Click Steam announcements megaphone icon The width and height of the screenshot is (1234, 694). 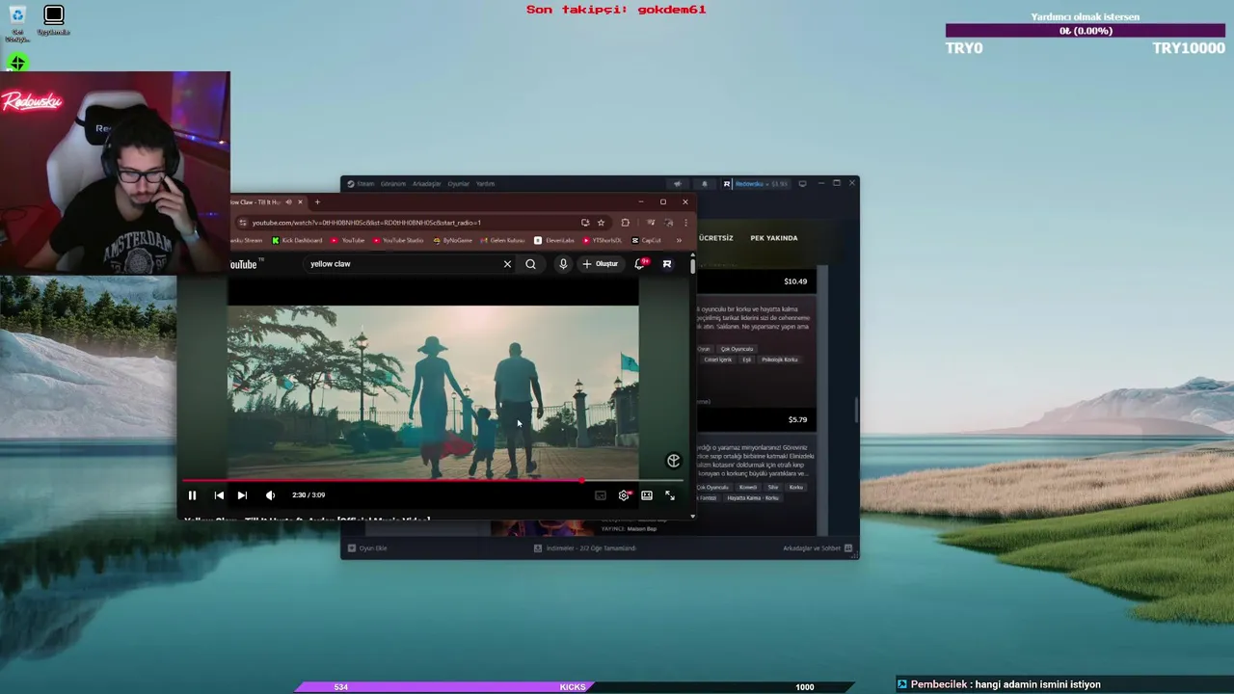[x=677, y=183]
